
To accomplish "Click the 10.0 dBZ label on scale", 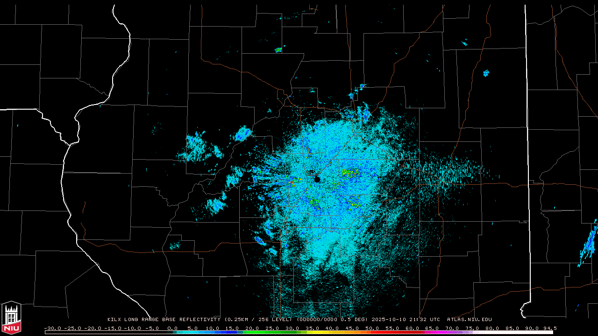I will pyautogui.click(x=212, y=328).
